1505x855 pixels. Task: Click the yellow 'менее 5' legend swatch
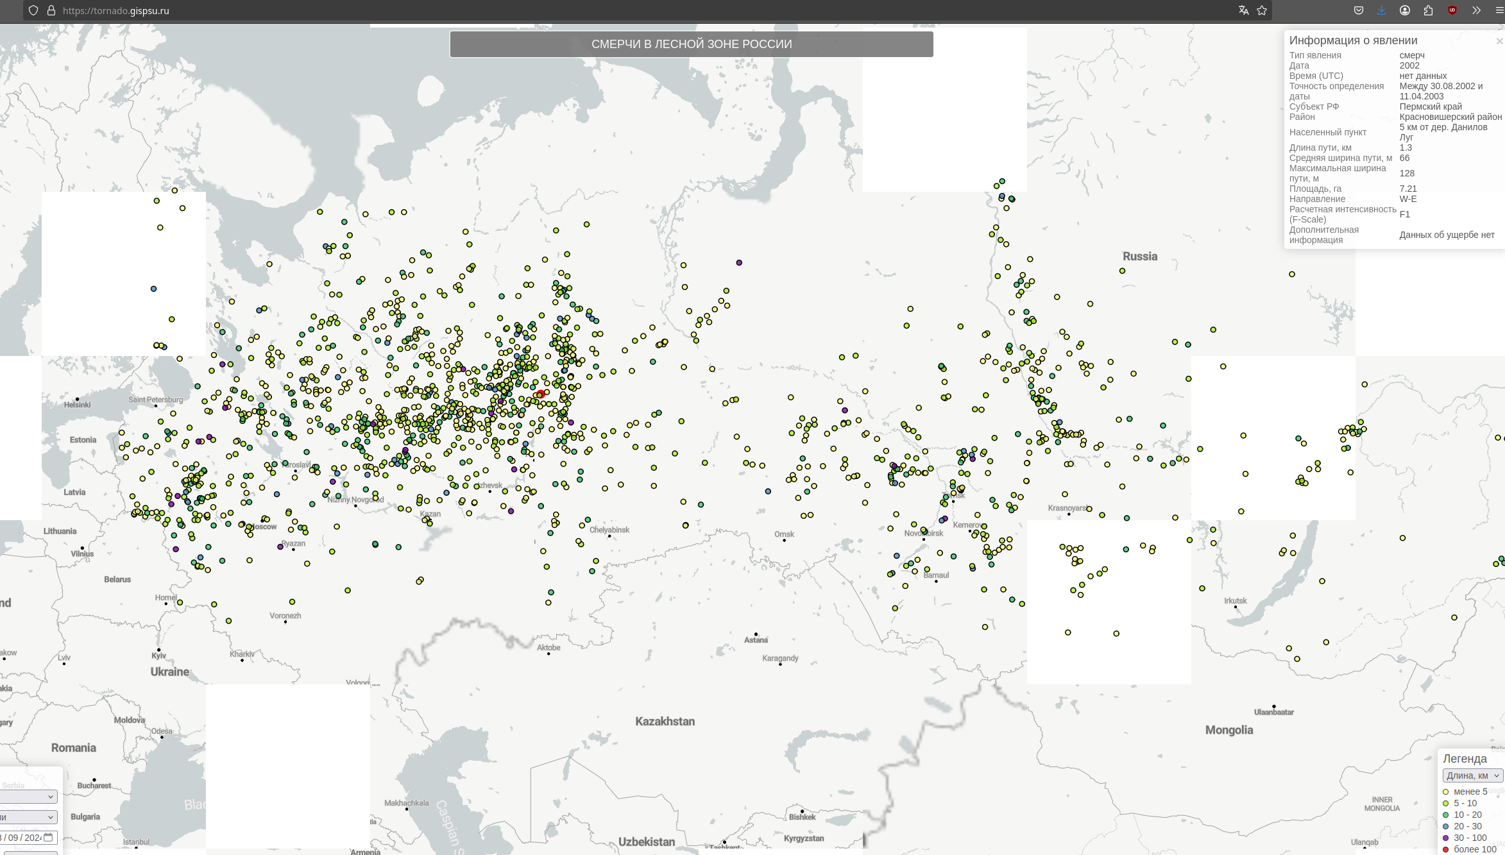pyautogui.click(x=1446, y=792)
